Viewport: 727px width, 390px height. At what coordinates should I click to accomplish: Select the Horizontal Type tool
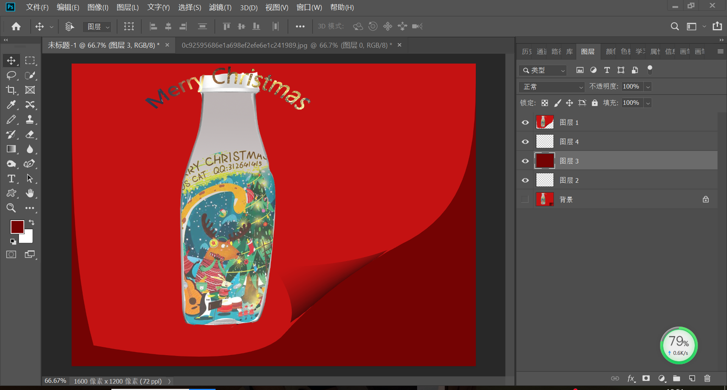pos(11,179)
